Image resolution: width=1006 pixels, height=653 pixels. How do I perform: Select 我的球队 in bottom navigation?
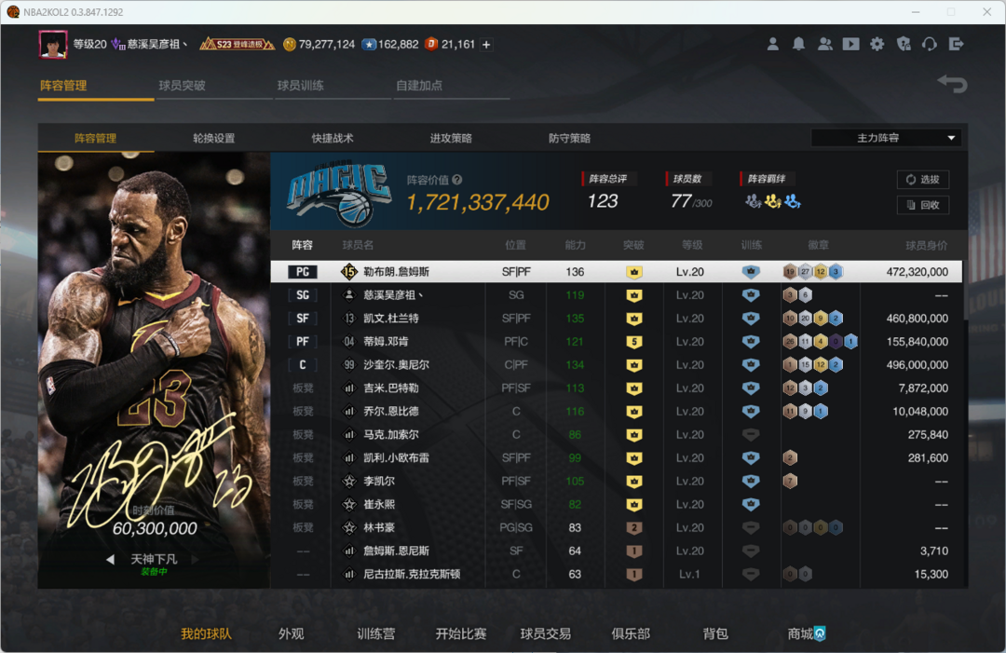[206, 633]
